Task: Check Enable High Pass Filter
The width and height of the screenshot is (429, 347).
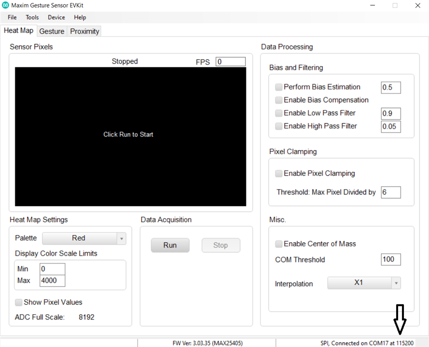Action: point(279,126)
